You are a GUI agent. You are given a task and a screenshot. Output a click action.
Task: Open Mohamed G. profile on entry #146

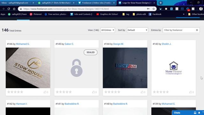click(23, 44)
